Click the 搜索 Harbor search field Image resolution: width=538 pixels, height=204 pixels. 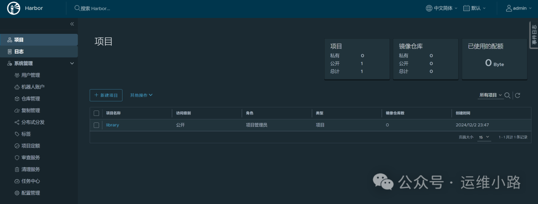95,8
